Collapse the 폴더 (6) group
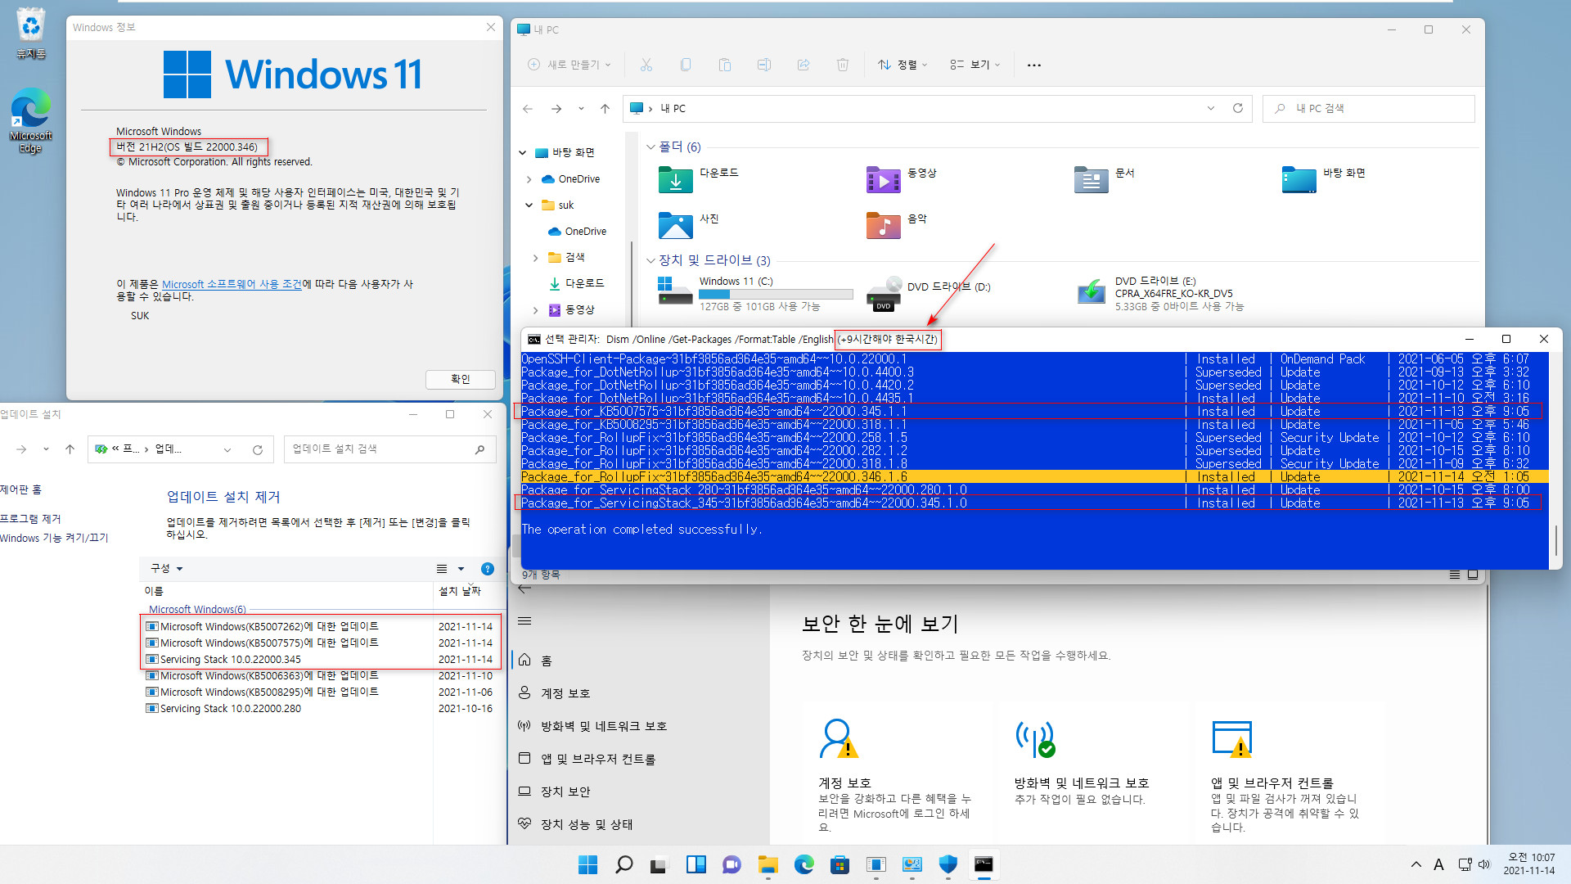 651,147
